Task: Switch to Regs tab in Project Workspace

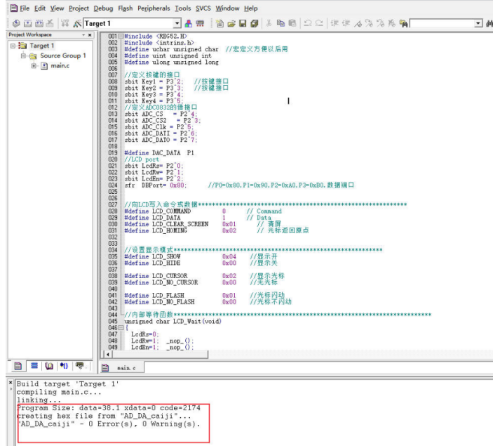Action: tap(34, 366)
